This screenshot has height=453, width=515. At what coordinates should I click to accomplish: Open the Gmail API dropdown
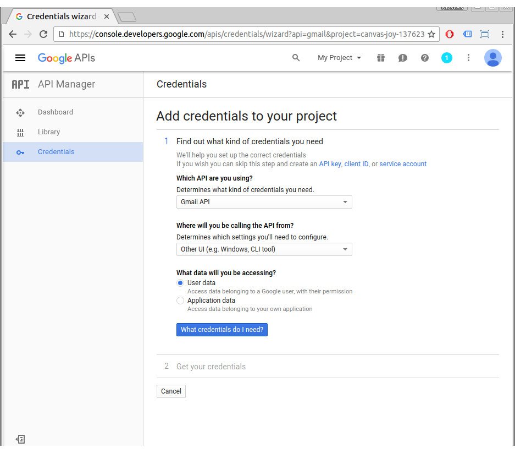[x=264, y=202]
